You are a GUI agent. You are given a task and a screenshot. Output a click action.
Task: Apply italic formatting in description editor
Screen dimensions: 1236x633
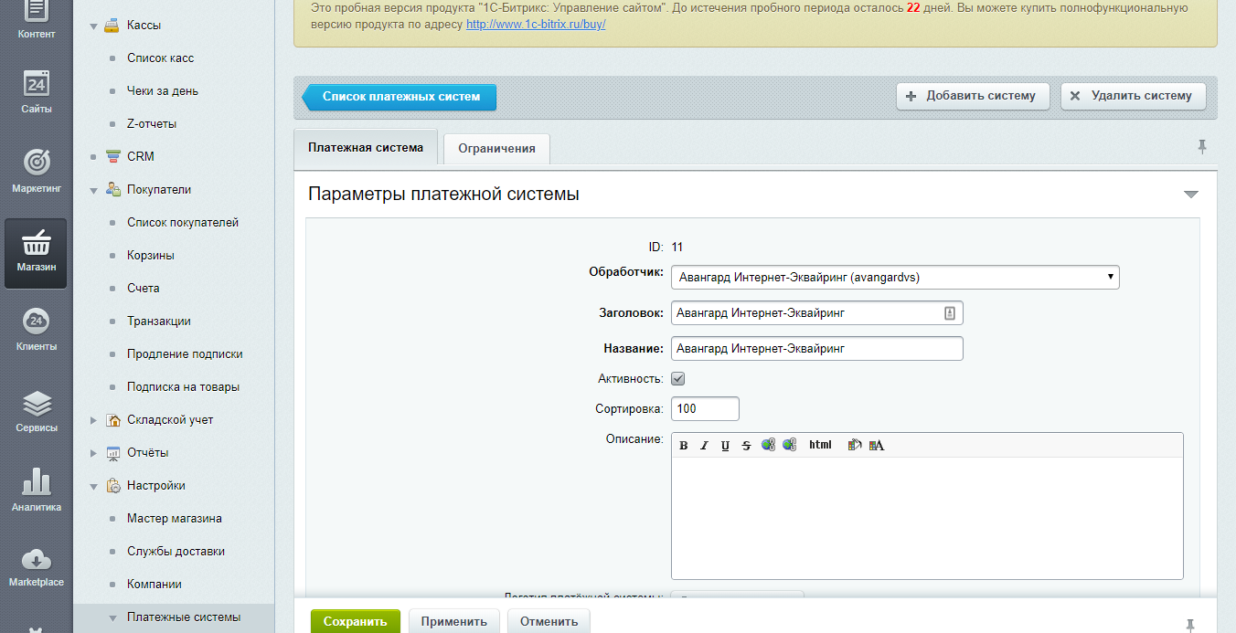point(704,446)
